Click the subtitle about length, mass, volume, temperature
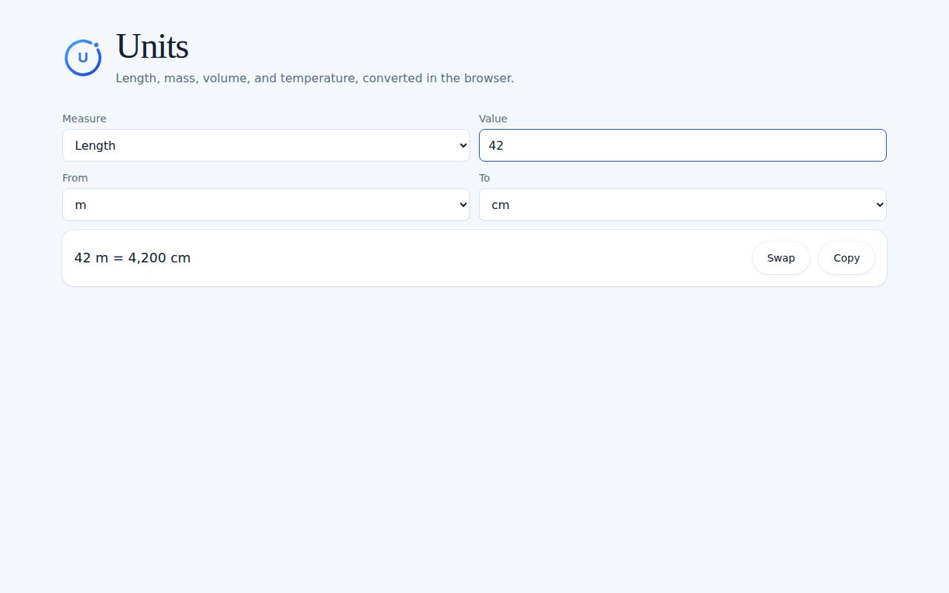The height and width of the screenshot is (593, 949). pos(314,78)
